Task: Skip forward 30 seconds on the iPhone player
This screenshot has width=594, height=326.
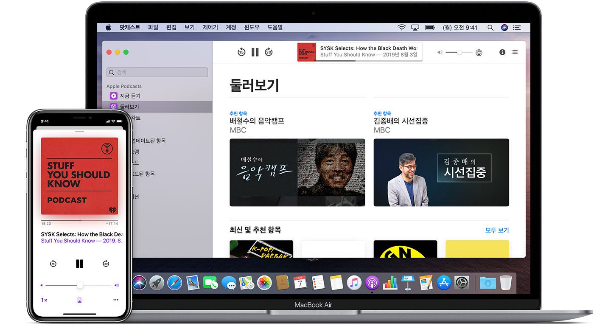Action: coord(106,264)
